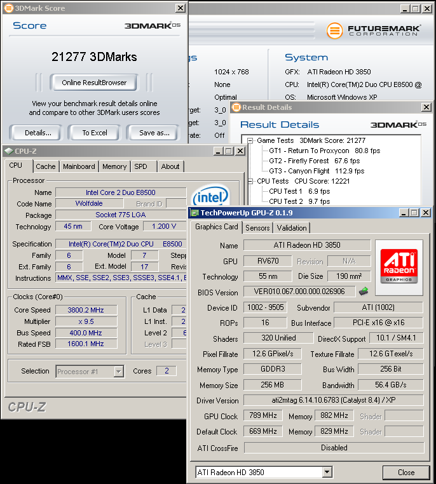Screen dimensions: 436x484
Task: Click the 21277 3DMarks score text
Action: [x=94, y=57]
